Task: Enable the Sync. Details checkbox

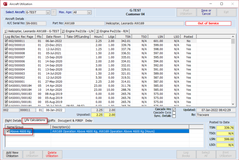Action: click(x=174, y=116)
